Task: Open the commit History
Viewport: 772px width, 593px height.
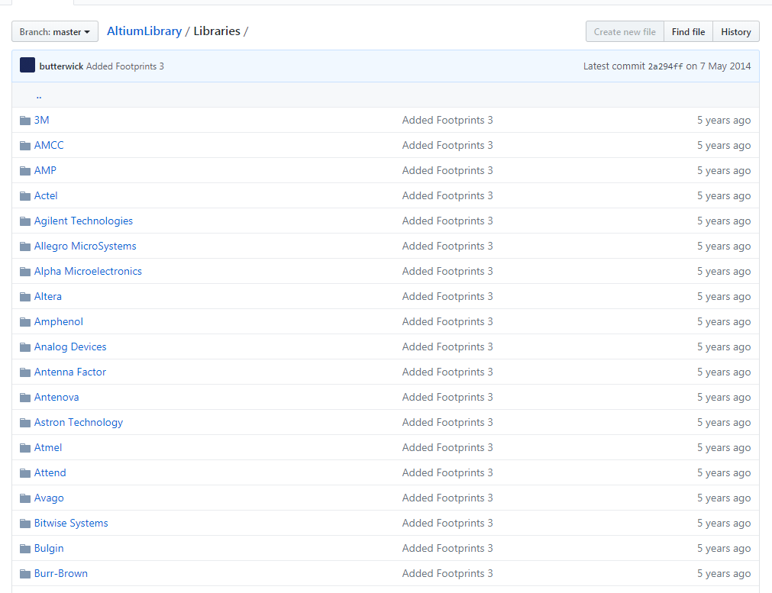Action: tap(735, 32)
